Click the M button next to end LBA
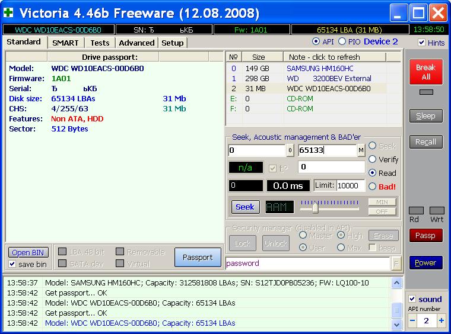Viewport: 451px width, 334px height. tap(361, 150)
